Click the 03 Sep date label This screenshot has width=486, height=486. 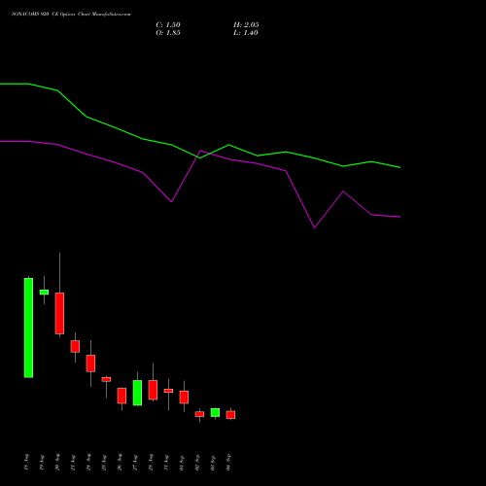[213, 462]
